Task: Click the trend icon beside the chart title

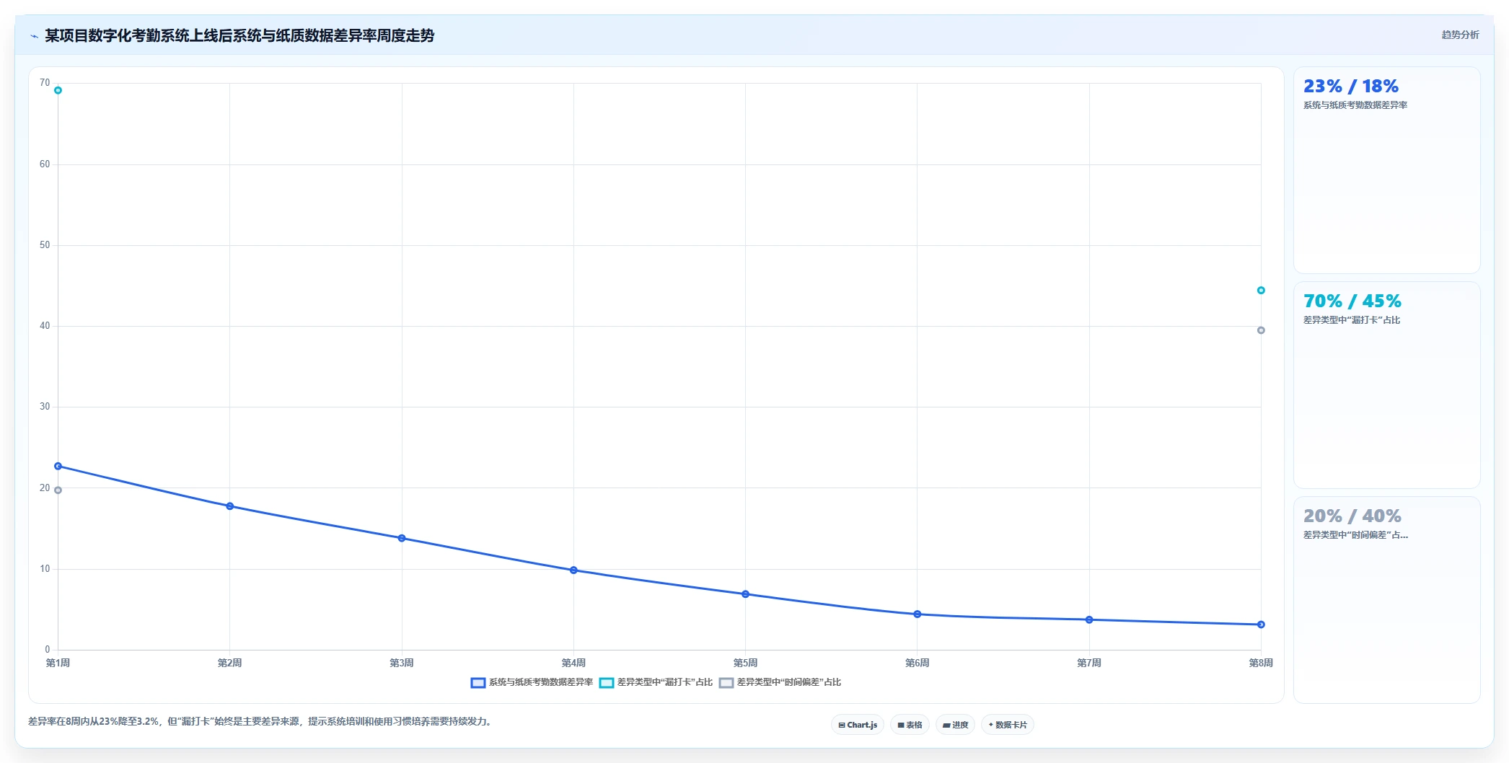Action: click(x=34, y=36)
